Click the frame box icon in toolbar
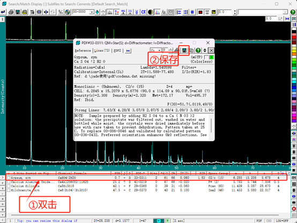Image resolution: width=297 pixels, height=223 pixels. tap(170, 12)
